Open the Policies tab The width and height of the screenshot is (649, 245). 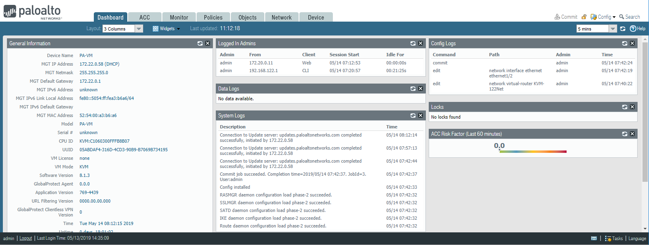(213, 17)
